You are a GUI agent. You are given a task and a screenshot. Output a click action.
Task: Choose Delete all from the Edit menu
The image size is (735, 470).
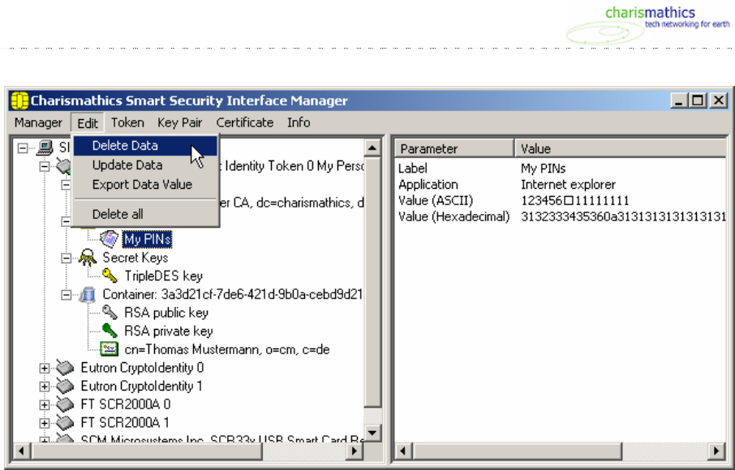pyautogui.click(x=145, y=215)
